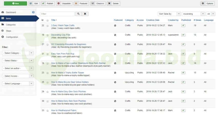Click the green New button
Viewport: 218px width, 117px height.
point(15,4)
